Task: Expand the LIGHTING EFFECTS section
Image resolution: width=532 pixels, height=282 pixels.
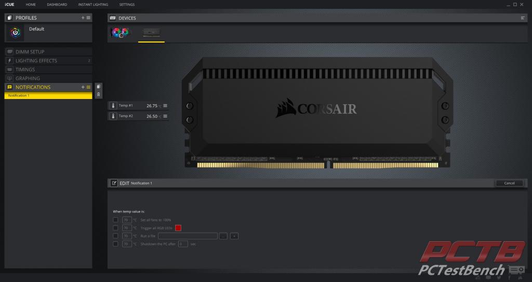Action: pyautogui.click(x=48, y=60)
